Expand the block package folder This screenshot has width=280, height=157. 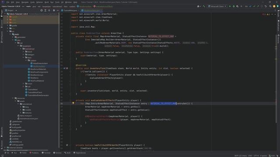[x=23, y=51]
